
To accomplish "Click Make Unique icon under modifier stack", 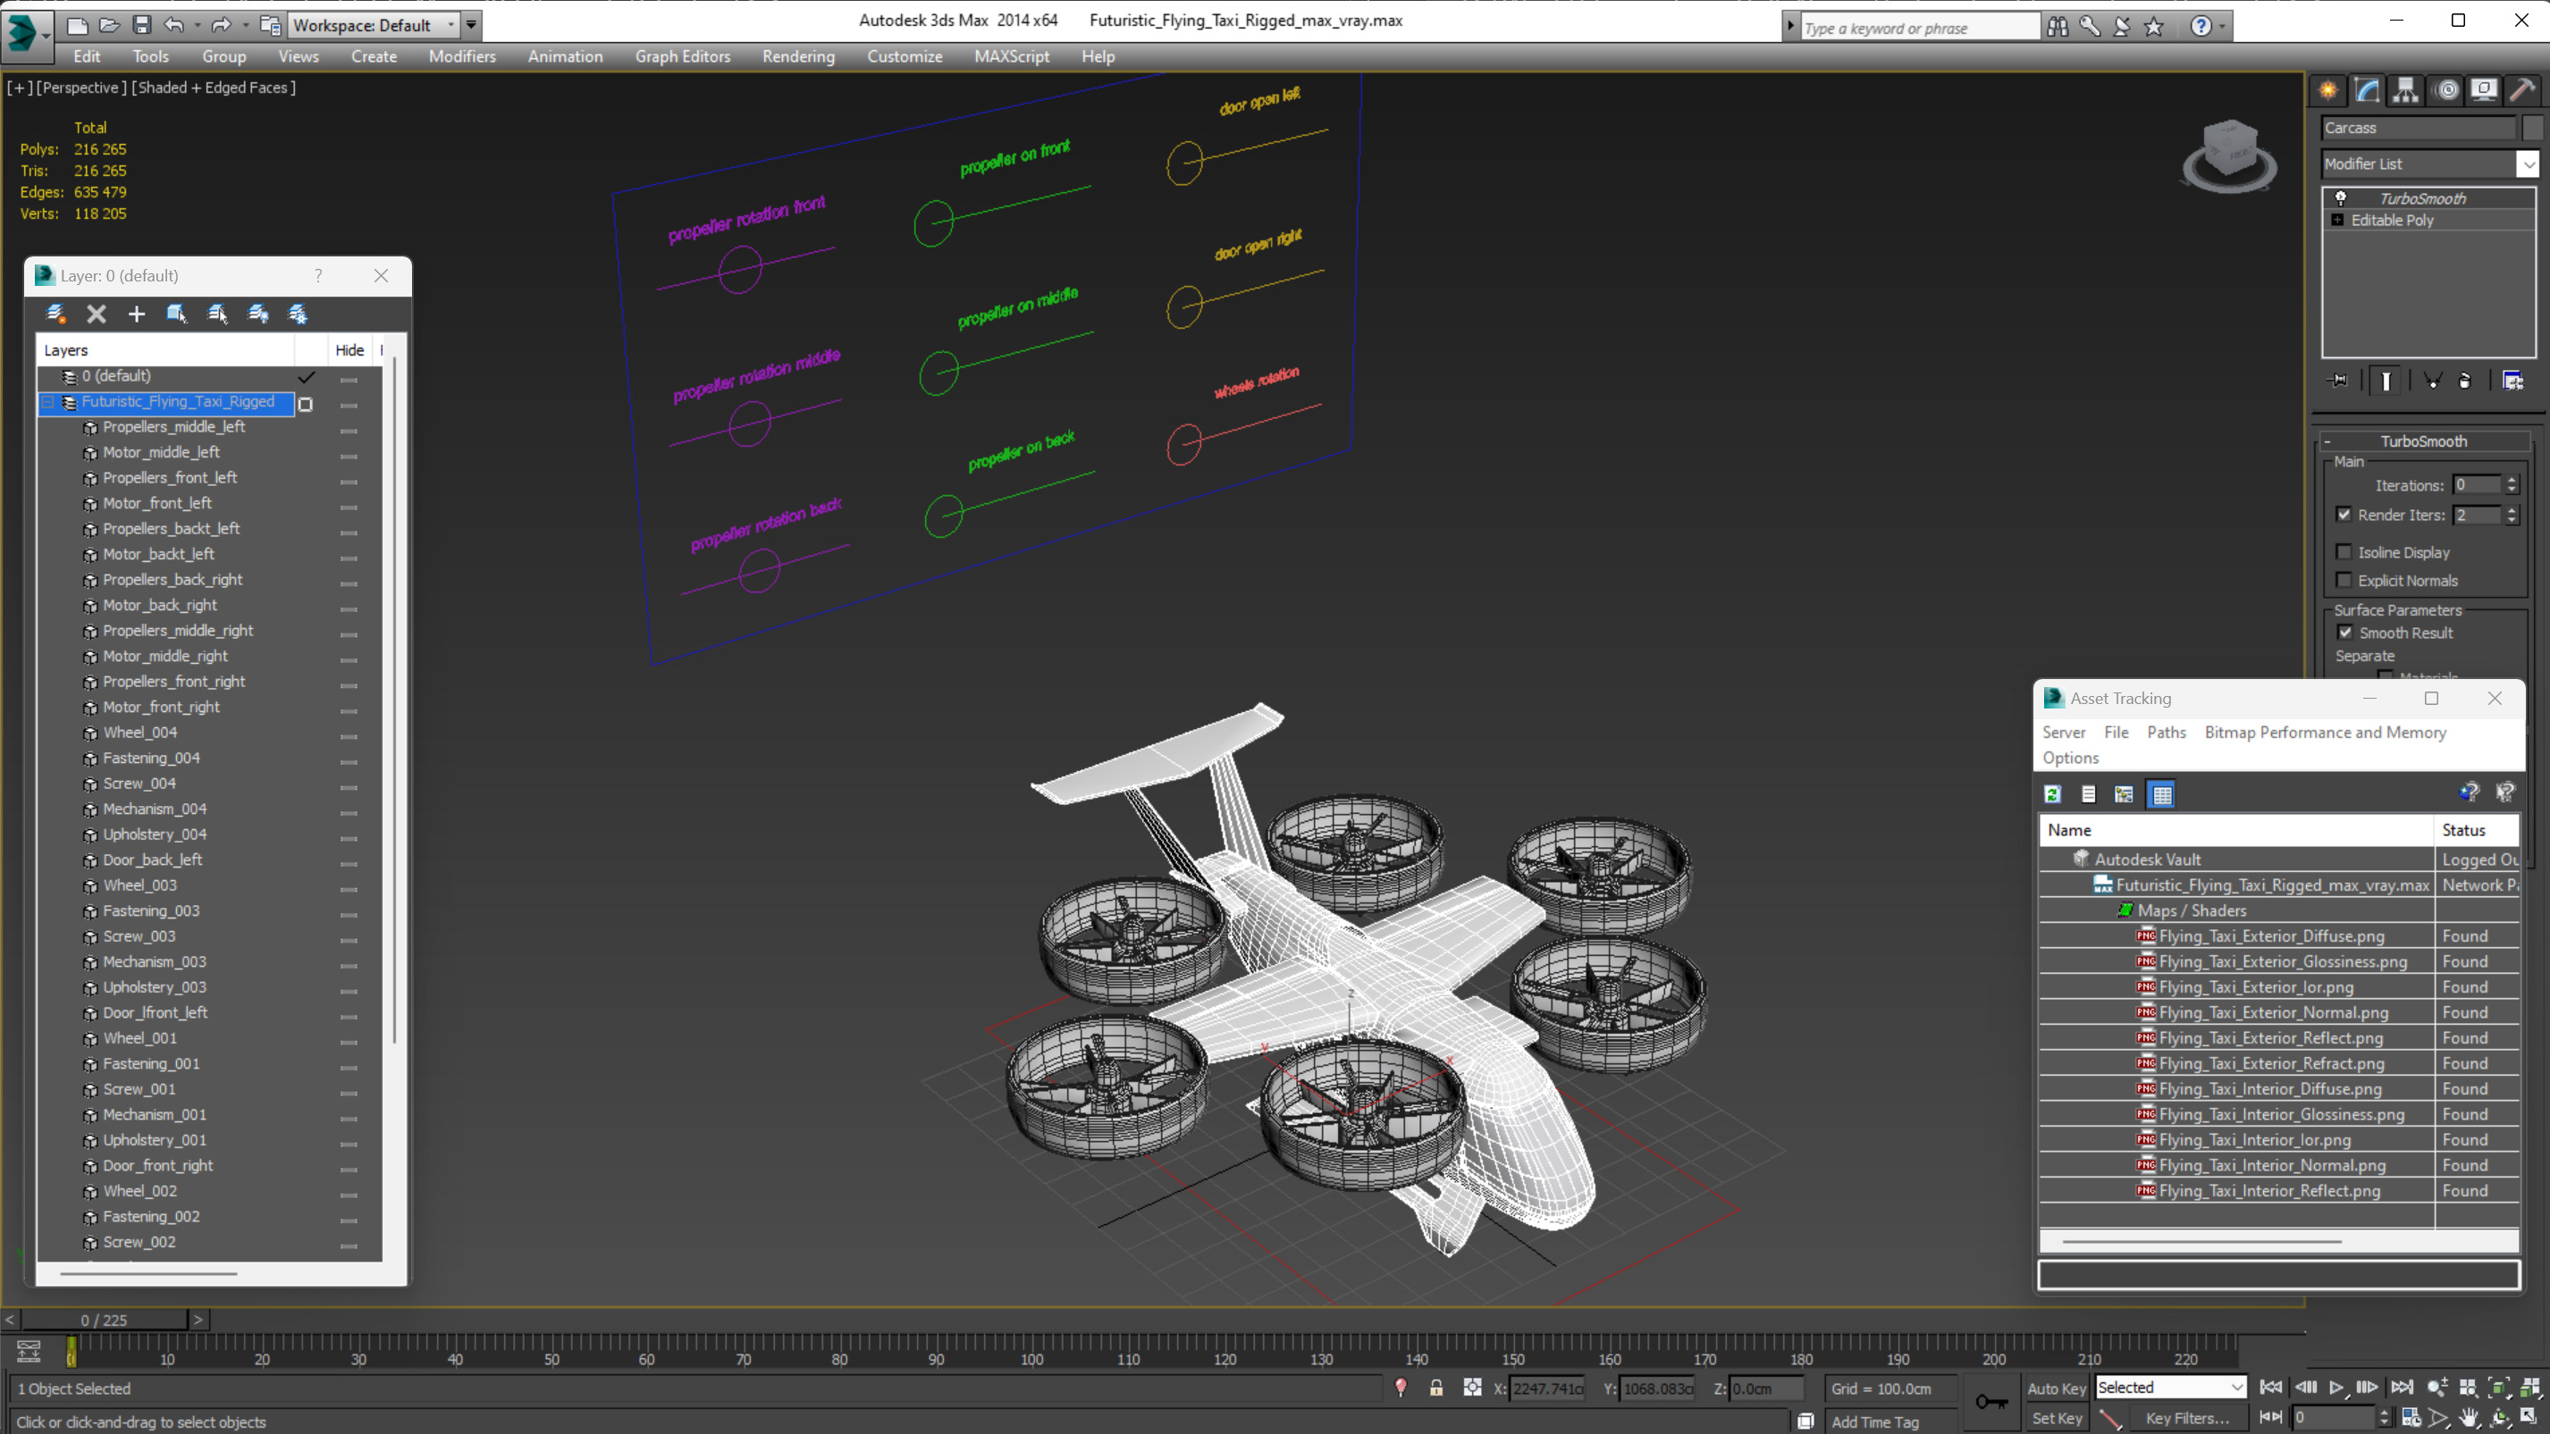I will coord(2432,381).
